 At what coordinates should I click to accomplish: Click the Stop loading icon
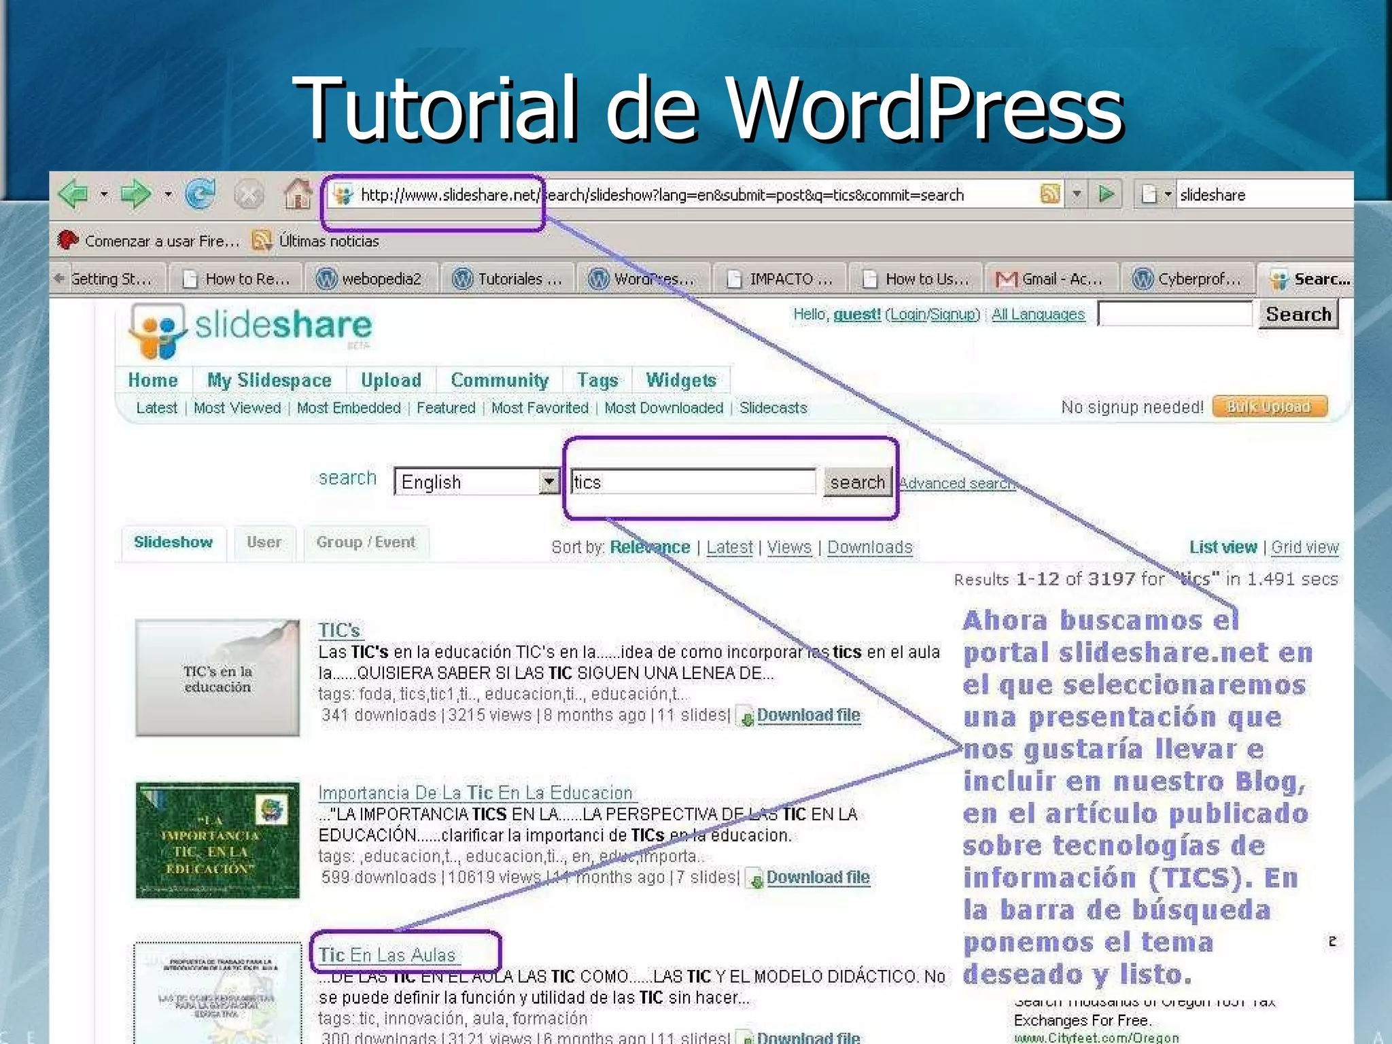[249, 196]
